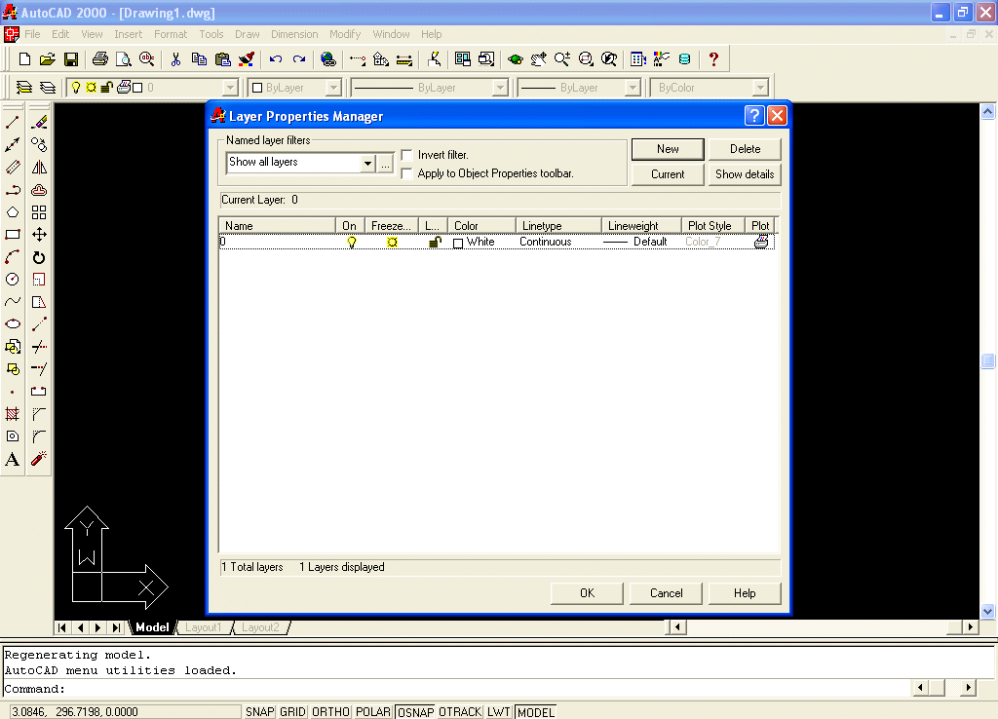Screen dimensions: 998x719
Task: Open the Dimension menu
Action: (294, 34)
